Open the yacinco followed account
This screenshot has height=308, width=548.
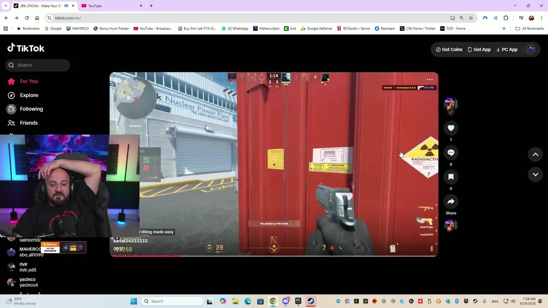(x=28, y=282)
